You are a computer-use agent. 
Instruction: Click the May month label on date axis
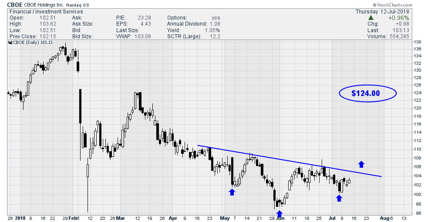225,219
